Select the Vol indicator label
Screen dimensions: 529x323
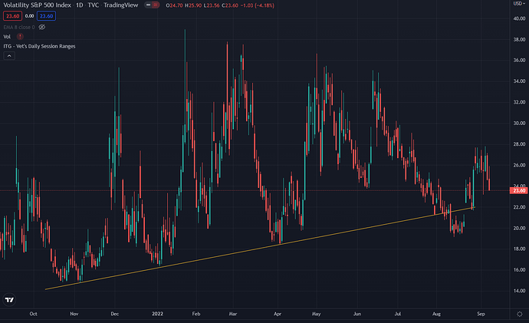pyautogui.click(x=7, y=37)
